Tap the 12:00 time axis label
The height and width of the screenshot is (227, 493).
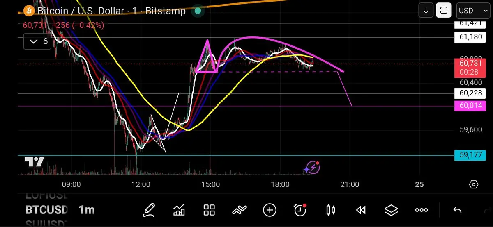[x=141, y=184]
